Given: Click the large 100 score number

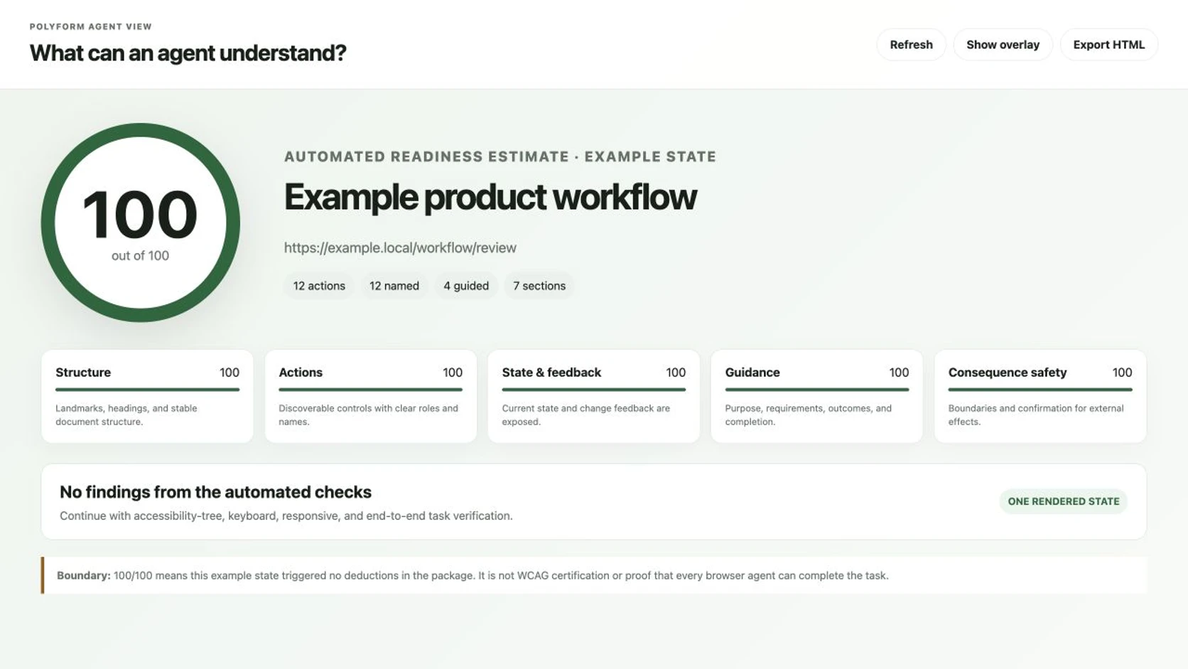Looking at the screenshot, I should (140, 214).
